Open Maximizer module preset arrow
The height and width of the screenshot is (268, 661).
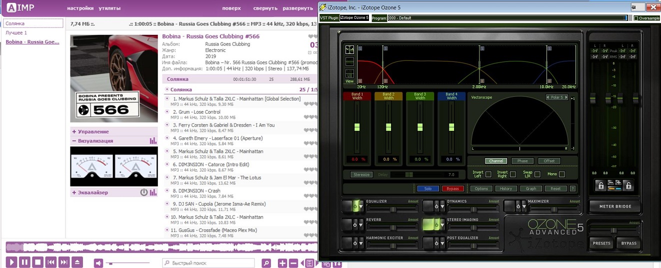pyautogui.click(x=523, y=206)
